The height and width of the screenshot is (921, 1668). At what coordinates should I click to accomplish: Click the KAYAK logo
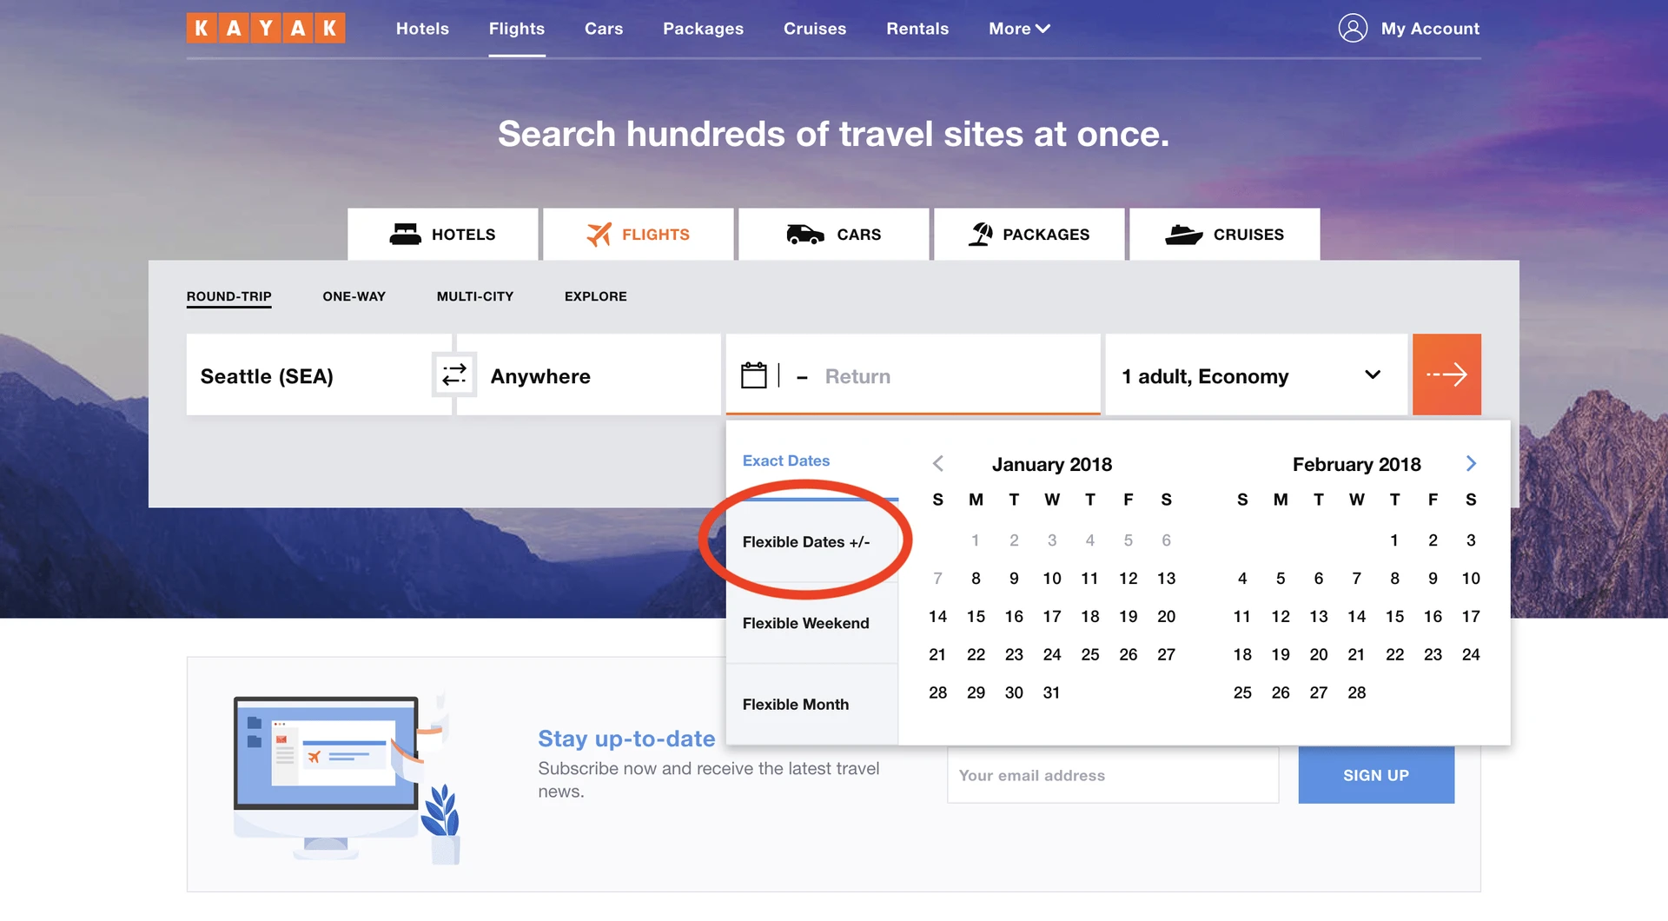pos(266,27)
